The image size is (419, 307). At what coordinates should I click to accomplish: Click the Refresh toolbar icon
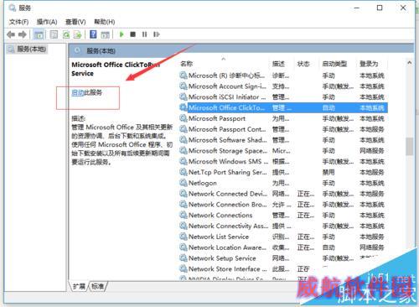click(66, 34)
